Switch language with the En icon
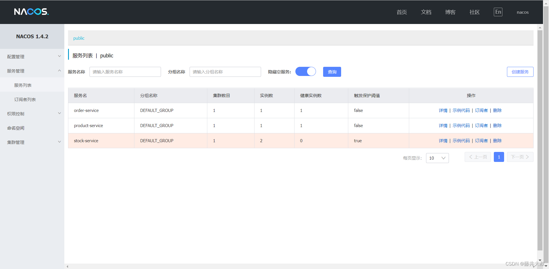This screenshot has width=549, height=269. point(498,12)
